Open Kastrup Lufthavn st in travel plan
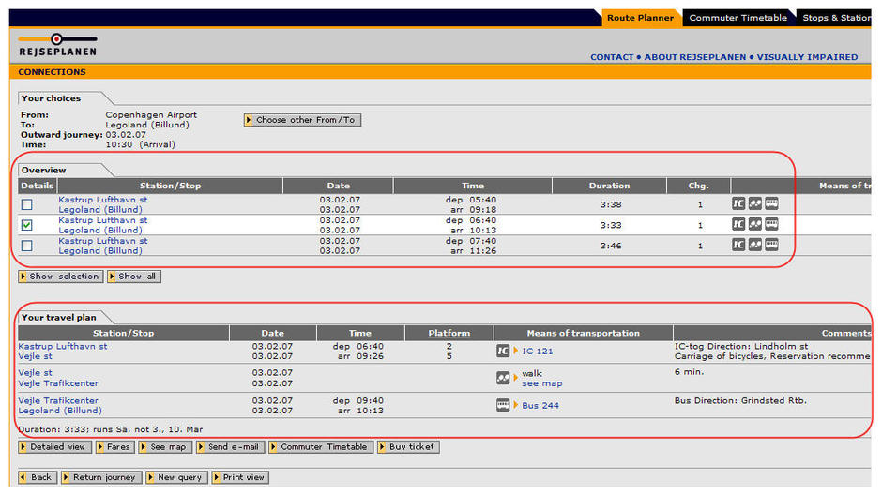This screenshot has height=494, width=882. click(63, 346)
